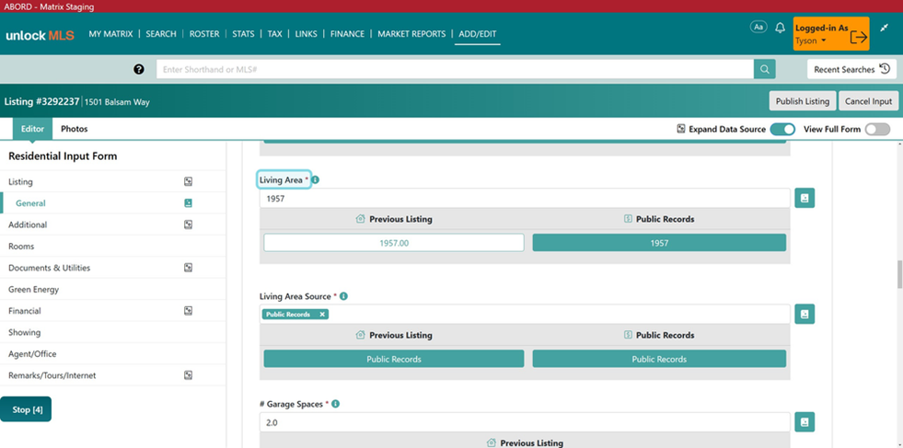903x448 pixels.
Task: Choose Public Records value 1957
Action: 659,243
